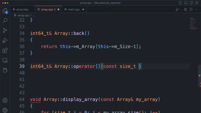
Task: Open the Remote Explorer view
Action: pyautogui.click(x=5, y=60)
